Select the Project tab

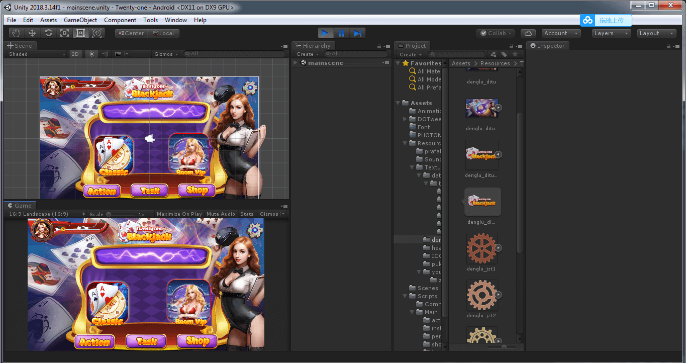tap(411, 46)
